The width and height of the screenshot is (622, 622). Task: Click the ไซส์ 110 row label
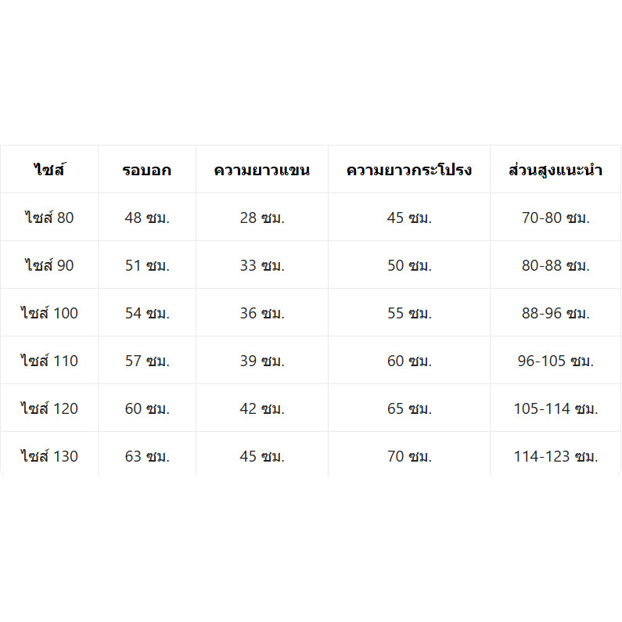[x=49, y=360]
